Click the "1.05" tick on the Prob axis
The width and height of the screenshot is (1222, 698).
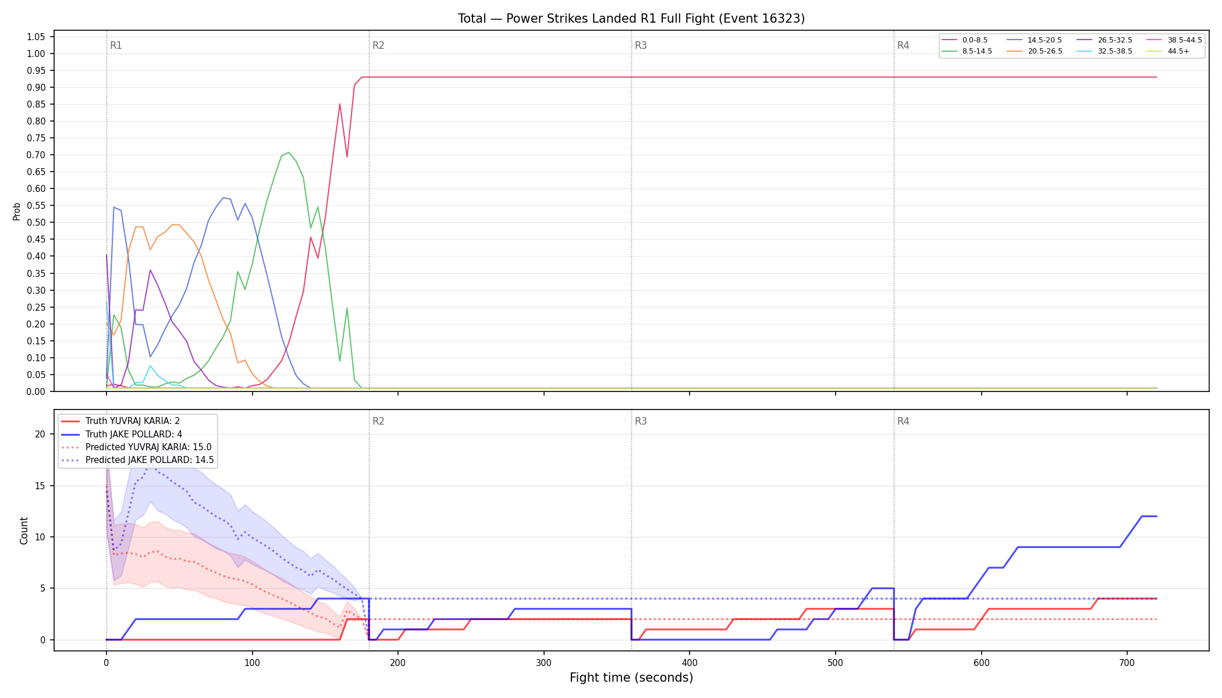(x=36, y=37)
